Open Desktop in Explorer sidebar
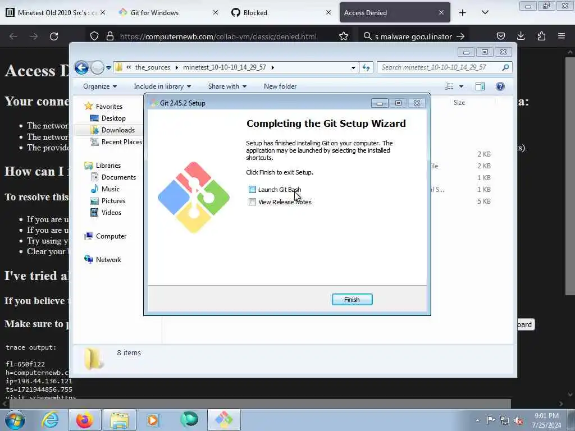 (x=113, y=118)
